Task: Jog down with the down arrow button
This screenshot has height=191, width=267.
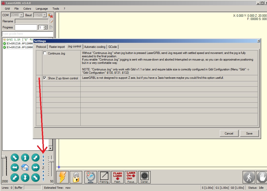Action: point(25,178)
